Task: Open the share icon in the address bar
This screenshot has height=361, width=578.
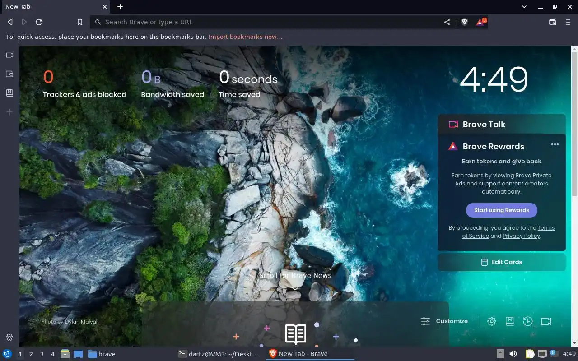Action: [x=447, y=22]
